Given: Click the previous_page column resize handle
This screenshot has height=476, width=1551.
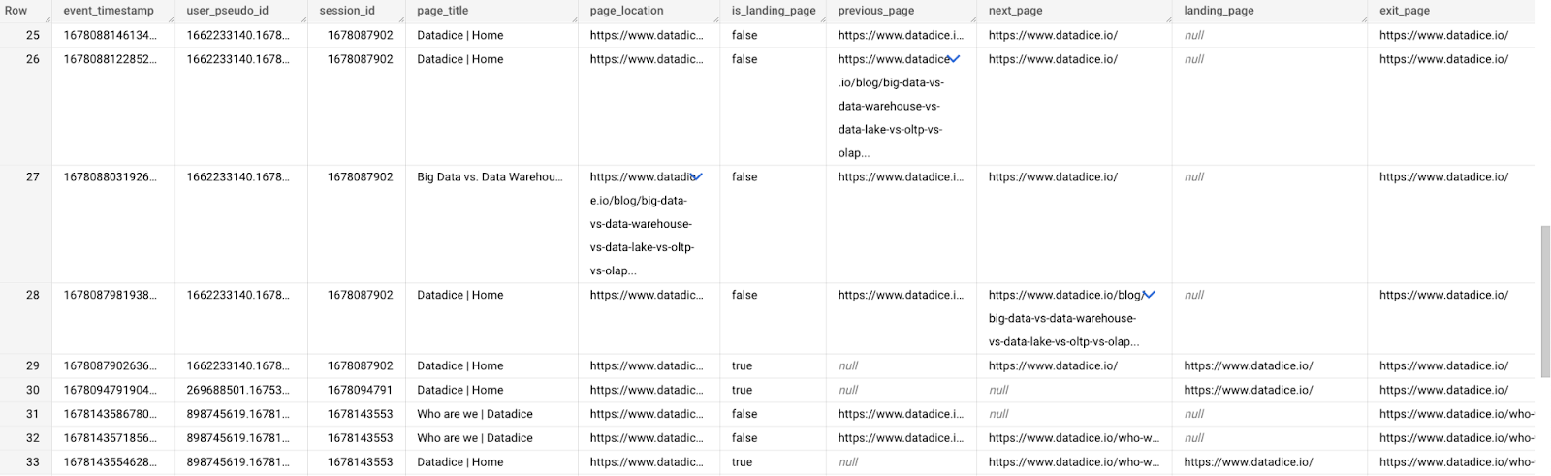Looking at the screenshot, I should pos(972,19).
